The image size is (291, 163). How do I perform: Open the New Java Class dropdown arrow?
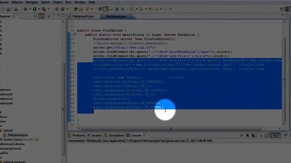67,9
